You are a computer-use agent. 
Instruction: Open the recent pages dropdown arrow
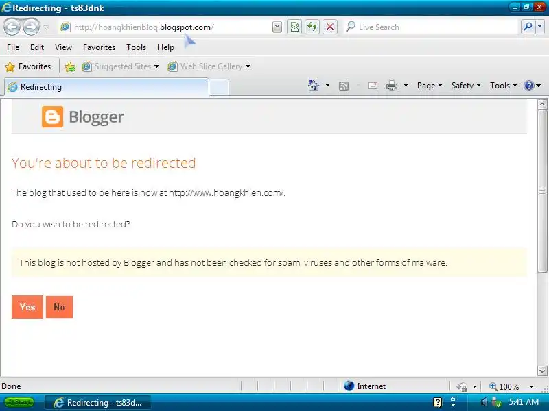(46, 27)
